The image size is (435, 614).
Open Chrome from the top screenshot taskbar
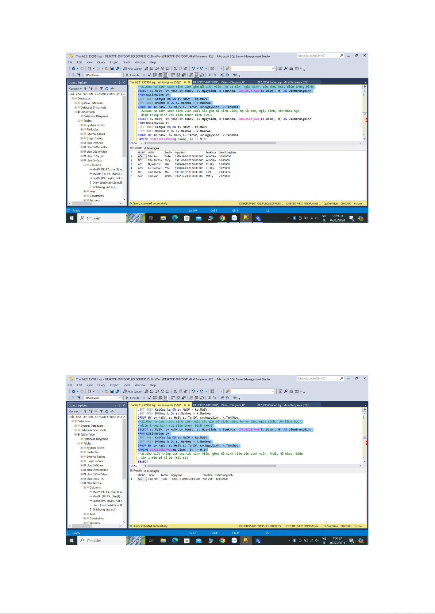222,218
